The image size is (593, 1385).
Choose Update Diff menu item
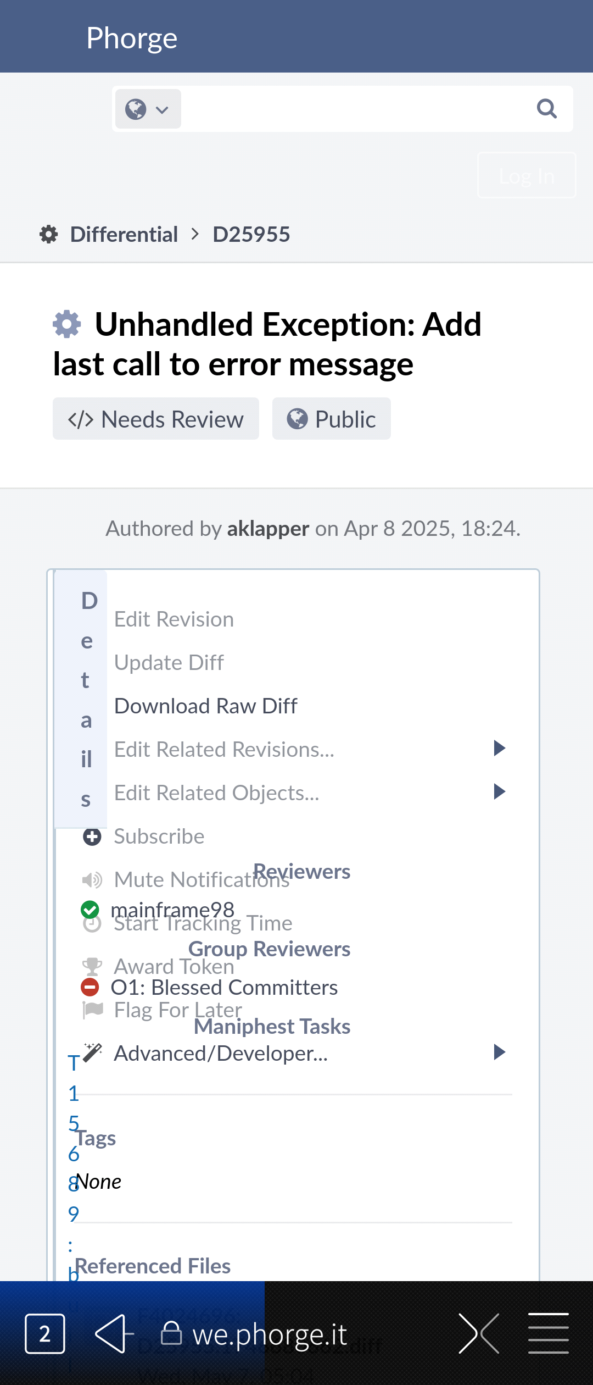(169, 662)
